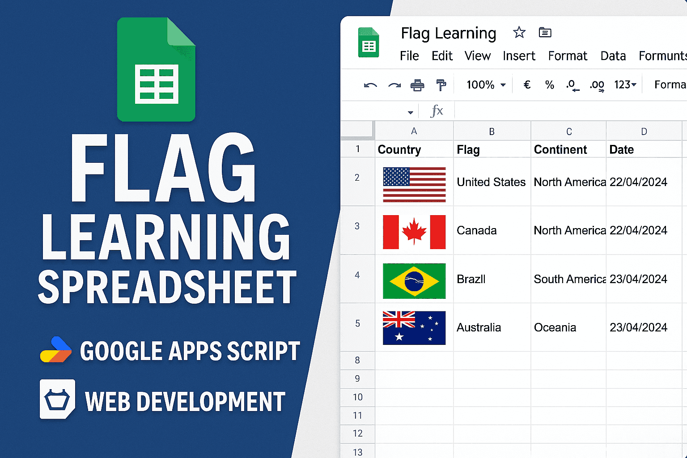Apply percent format to cell
The height and width of the screenshot is (458, 687).
coord(550,85)
